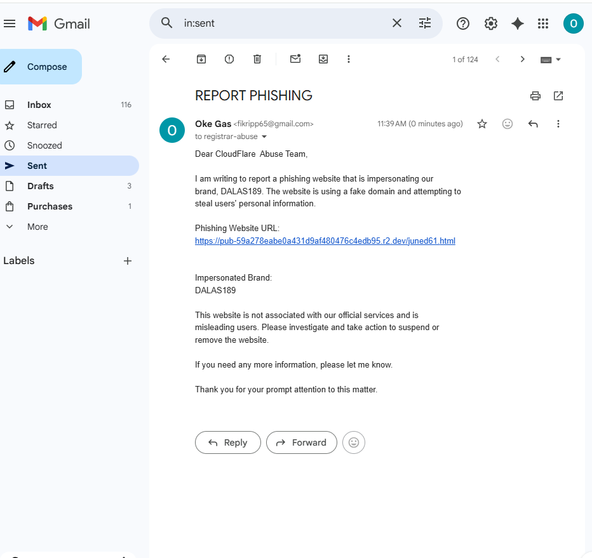592x558 pixels.
Task: Report this email as spam
Action: tap(229, 59)
